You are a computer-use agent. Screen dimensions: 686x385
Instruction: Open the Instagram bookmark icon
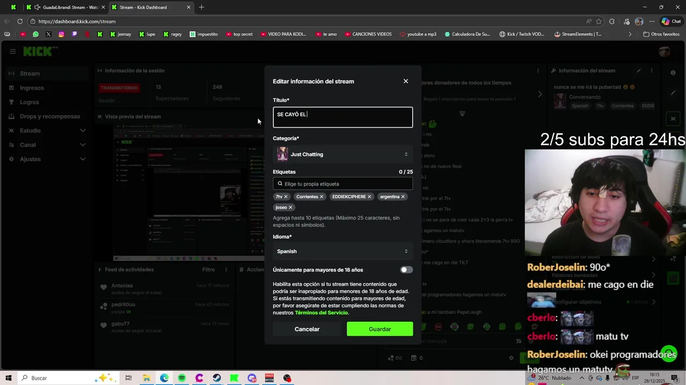pos(62,34)
